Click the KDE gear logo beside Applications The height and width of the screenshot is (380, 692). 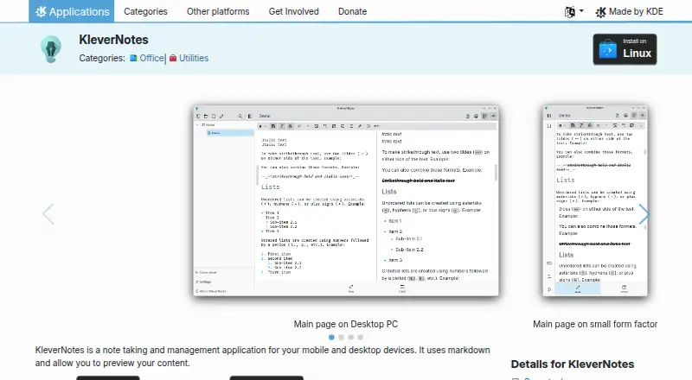41,11
